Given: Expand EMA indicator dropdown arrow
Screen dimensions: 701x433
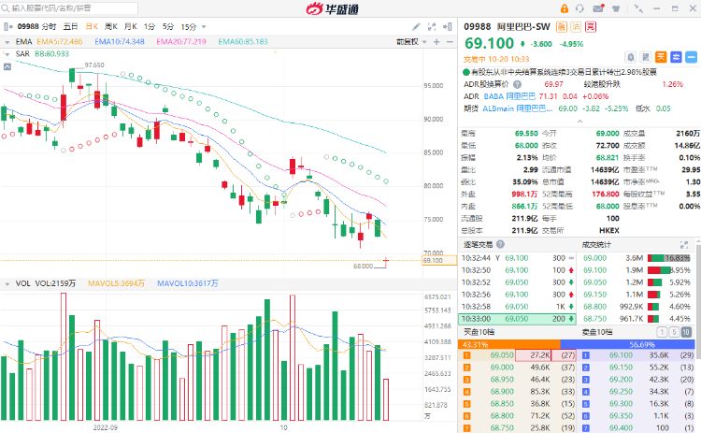Looking at the screenshot, I should pyautogui.click(x=7, y=42).
